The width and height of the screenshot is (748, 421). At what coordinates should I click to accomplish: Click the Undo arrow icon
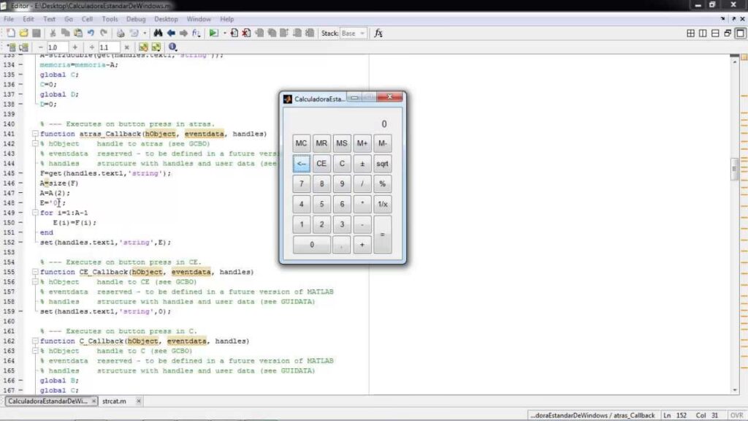tap(90, 33)
